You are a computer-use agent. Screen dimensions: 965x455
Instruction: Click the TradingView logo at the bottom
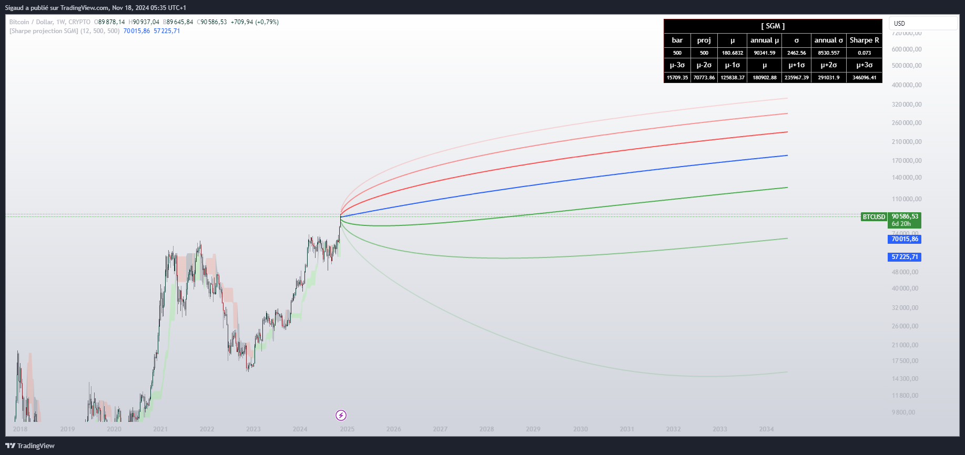point(30,446)
